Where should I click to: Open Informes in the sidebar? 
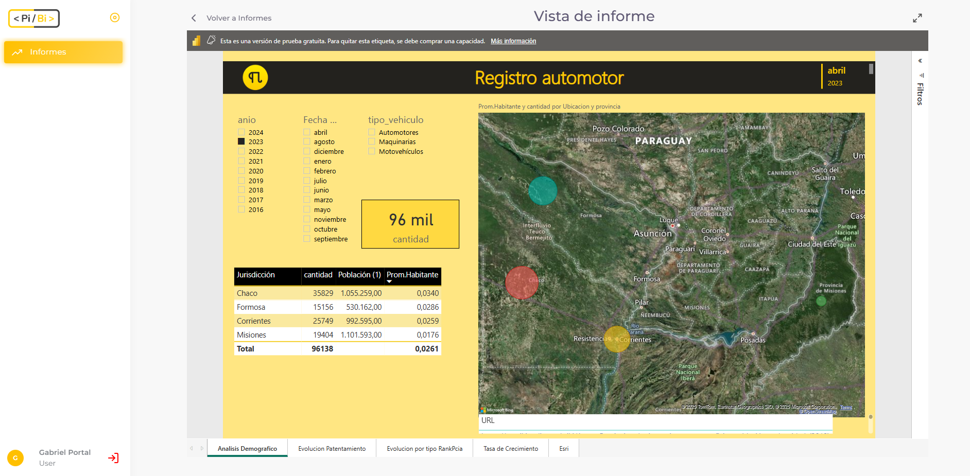[63, 52]
